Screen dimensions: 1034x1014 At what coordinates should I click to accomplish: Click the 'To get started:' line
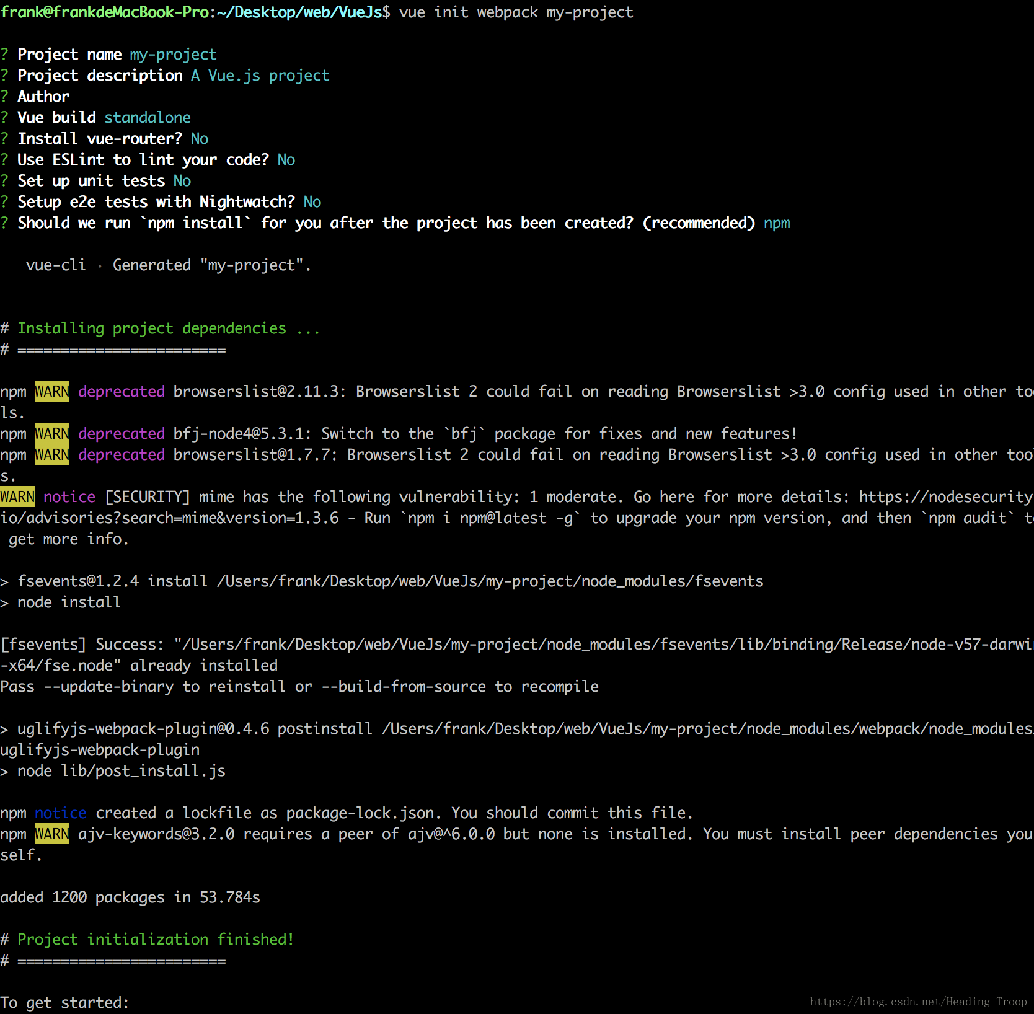click(x=64, y=1003)
